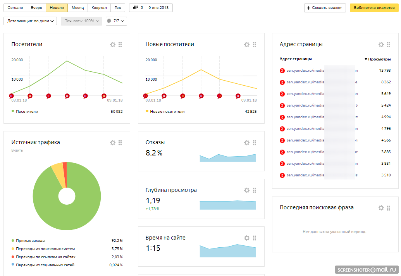This screenshot has width=401, height=276.
Task: Expand Детализация: по дням dropdown
Action: [x=30, y=21]
